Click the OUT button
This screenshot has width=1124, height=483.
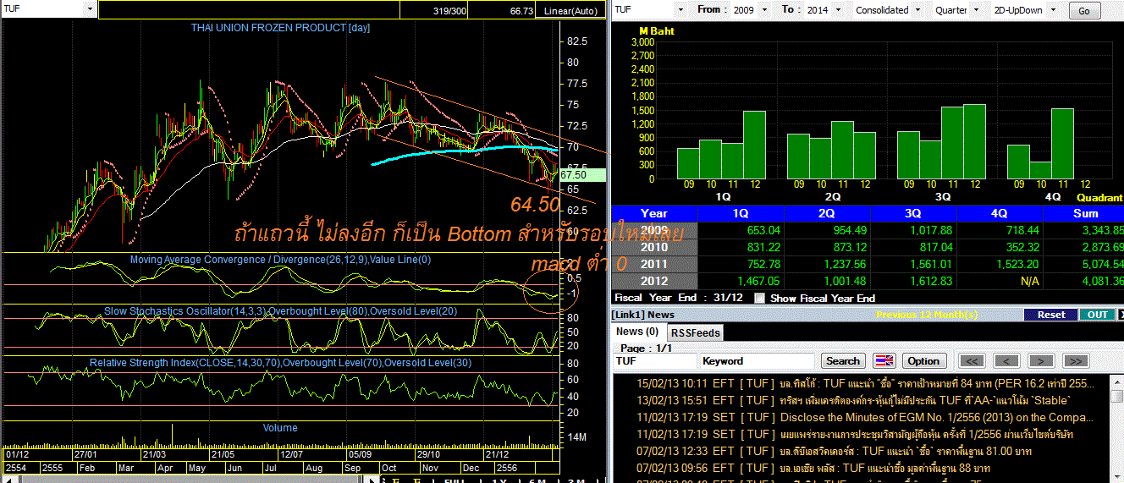pos(1097,315)
